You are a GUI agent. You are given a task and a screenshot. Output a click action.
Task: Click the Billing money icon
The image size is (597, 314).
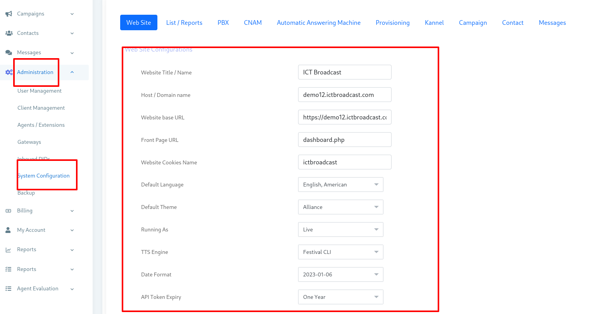pos(8,210)
